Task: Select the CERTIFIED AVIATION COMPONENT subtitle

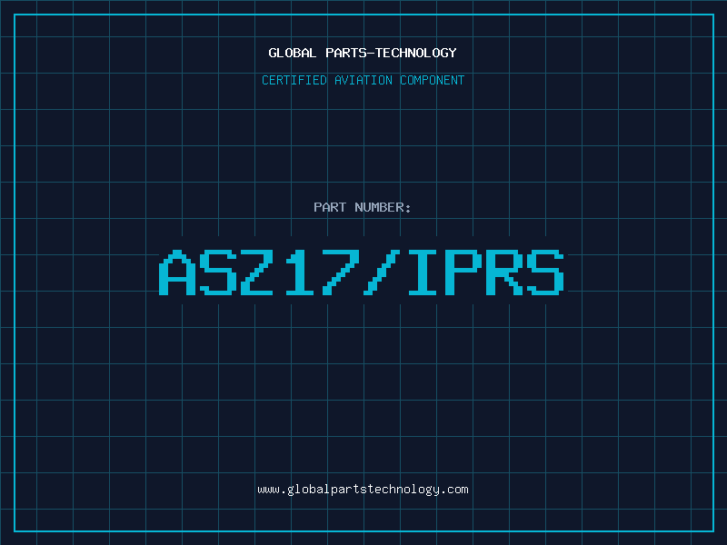Action: point(363,80)
